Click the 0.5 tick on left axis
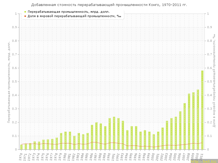 [x=15, y=81]
